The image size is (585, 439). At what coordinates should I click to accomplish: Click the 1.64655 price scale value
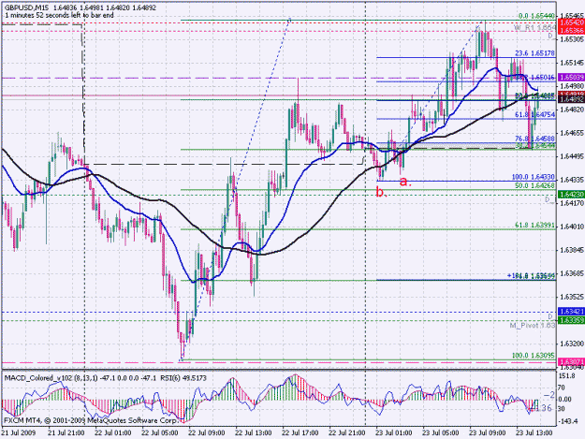pos(572,133)
